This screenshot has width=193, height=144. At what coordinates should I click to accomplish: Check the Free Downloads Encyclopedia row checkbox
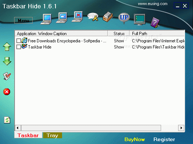(x=19, y=41)
